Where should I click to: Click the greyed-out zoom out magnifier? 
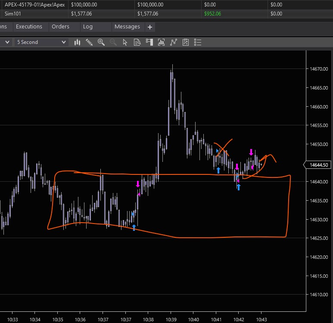click(x=113, y=42)
